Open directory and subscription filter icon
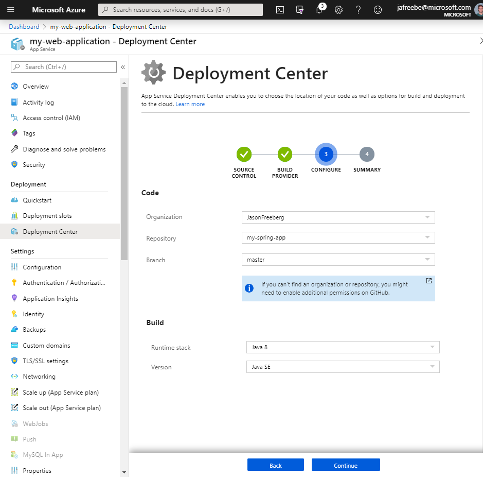The height and width of the screenshot is (477, 483). [x=300, y=10]
